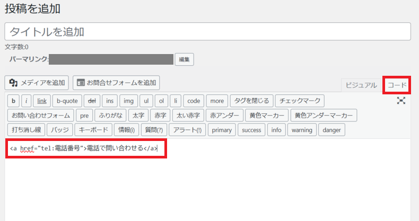Switch to the コード tab
Screen dimensions: 419x221
[x=397, y=85]
